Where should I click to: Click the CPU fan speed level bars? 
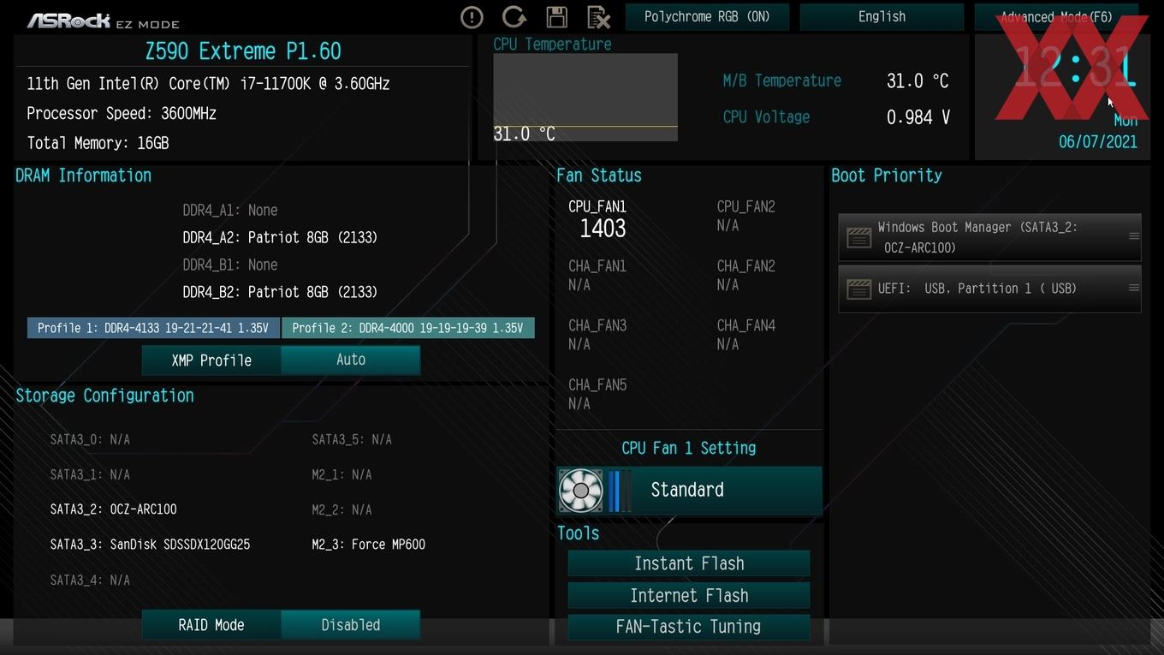click(x=620, y=491)
